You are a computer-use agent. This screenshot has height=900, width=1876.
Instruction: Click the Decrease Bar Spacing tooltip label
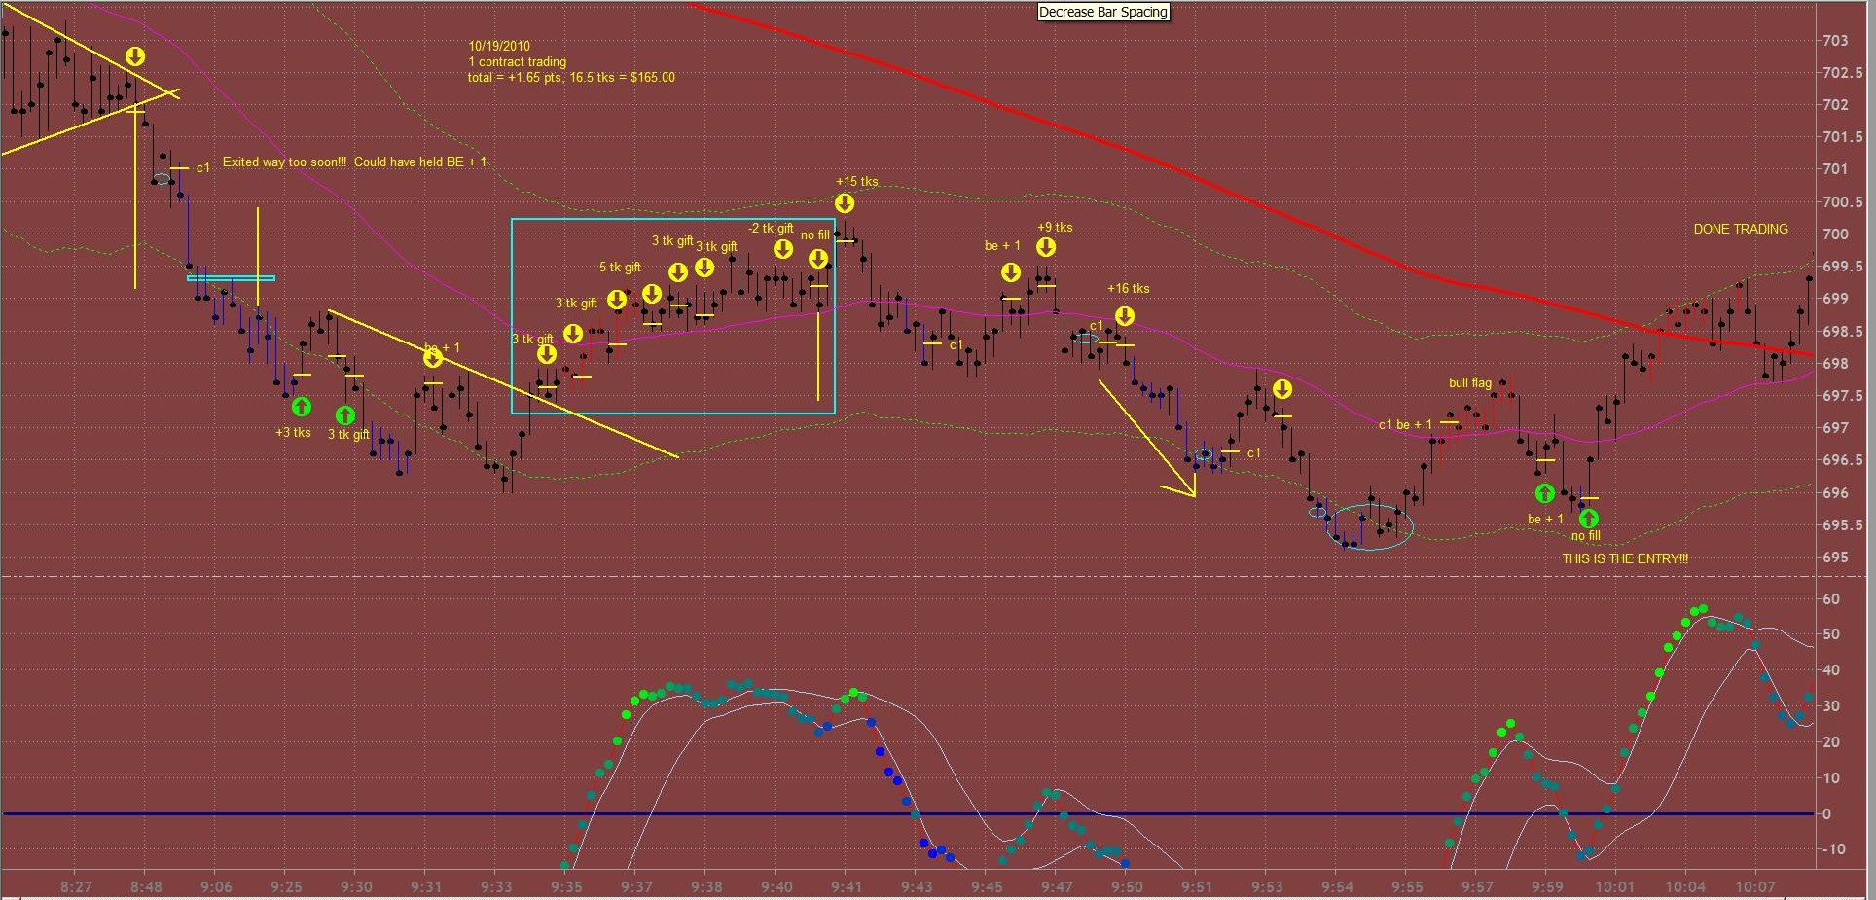tap(1103, 12)
